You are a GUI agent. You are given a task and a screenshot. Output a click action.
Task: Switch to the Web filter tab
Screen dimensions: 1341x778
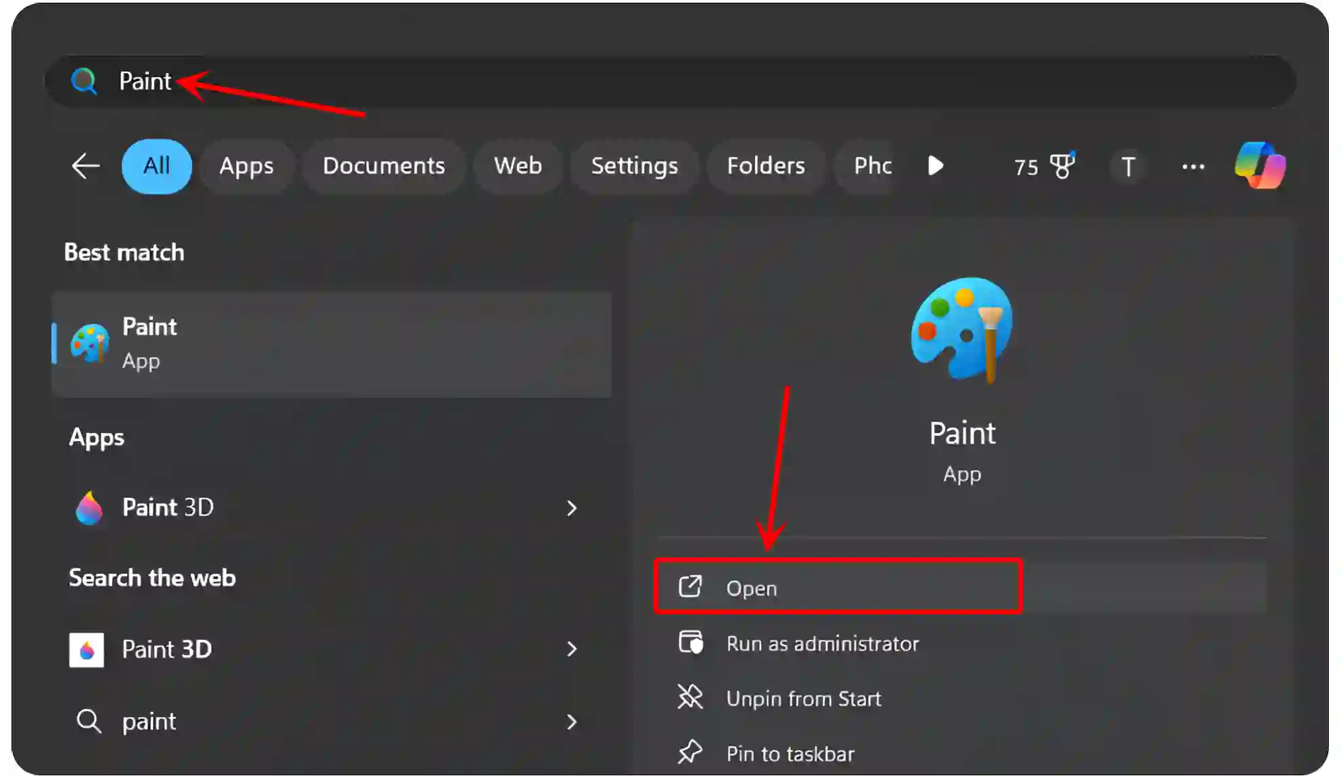518,166
